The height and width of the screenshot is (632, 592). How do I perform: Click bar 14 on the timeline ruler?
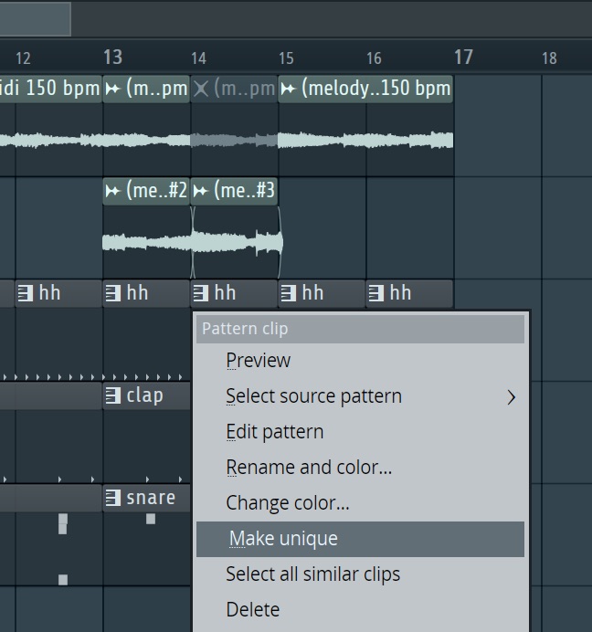(199, 58)
